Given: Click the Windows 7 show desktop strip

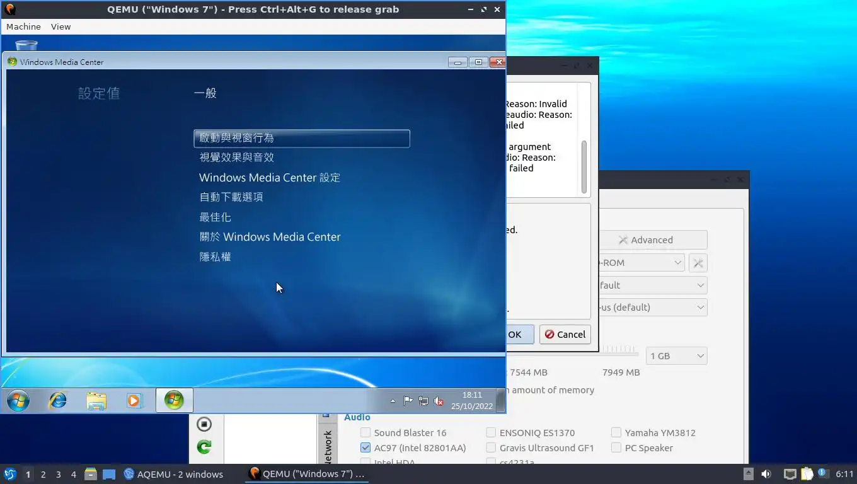Looking at the screenshot, I should point(501,400).
